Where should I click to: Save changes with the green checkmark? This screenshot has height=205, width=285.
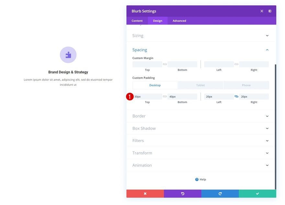tap(257, 194)
